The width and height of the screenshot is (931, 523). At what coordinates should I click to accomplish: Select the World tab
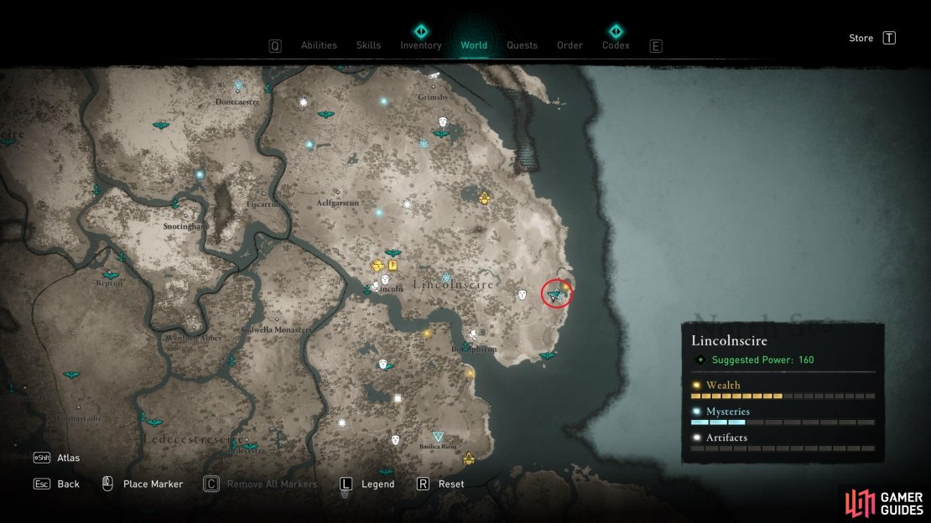474,45
